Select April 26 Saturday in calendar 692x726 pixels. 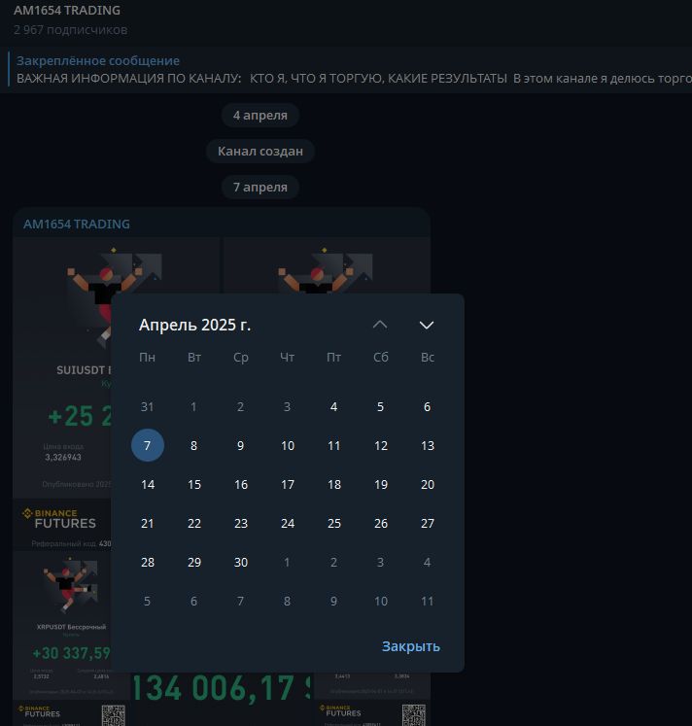tap(380, 523)
